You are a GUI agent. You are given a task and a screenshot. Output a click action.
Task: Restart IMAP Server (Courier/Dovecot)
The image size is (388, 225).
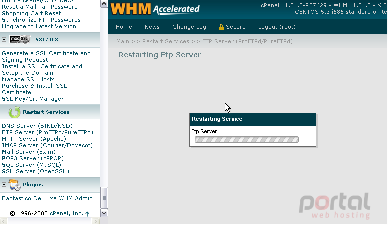point(47,145)
